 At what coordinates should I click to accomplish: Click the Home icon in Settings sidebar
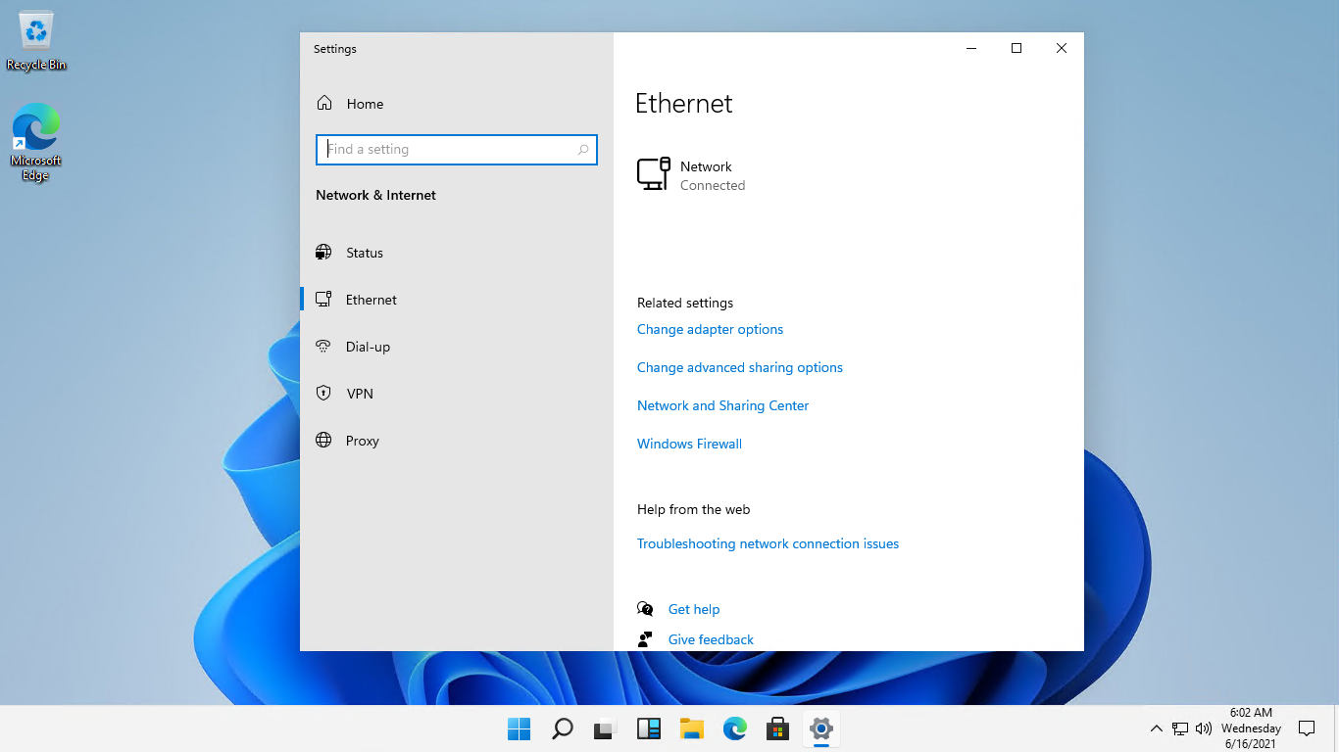coord(324,104)
